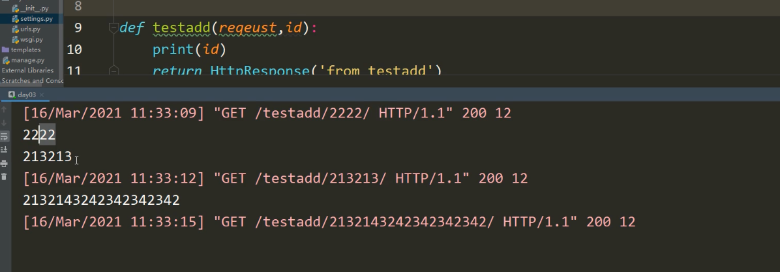The height and width of the screenshot is (272, 780).
Task: Click the fold-end marker at line 11
Action: click(x=113, y=69)
